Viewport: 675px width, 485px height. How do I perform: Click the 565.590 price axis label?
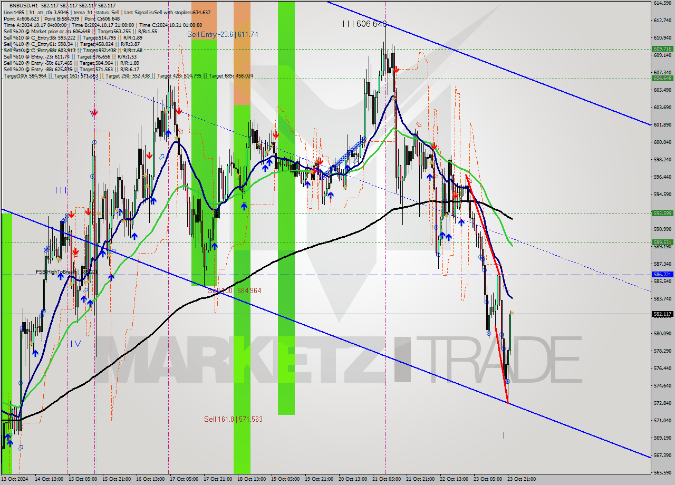point(662,472)
